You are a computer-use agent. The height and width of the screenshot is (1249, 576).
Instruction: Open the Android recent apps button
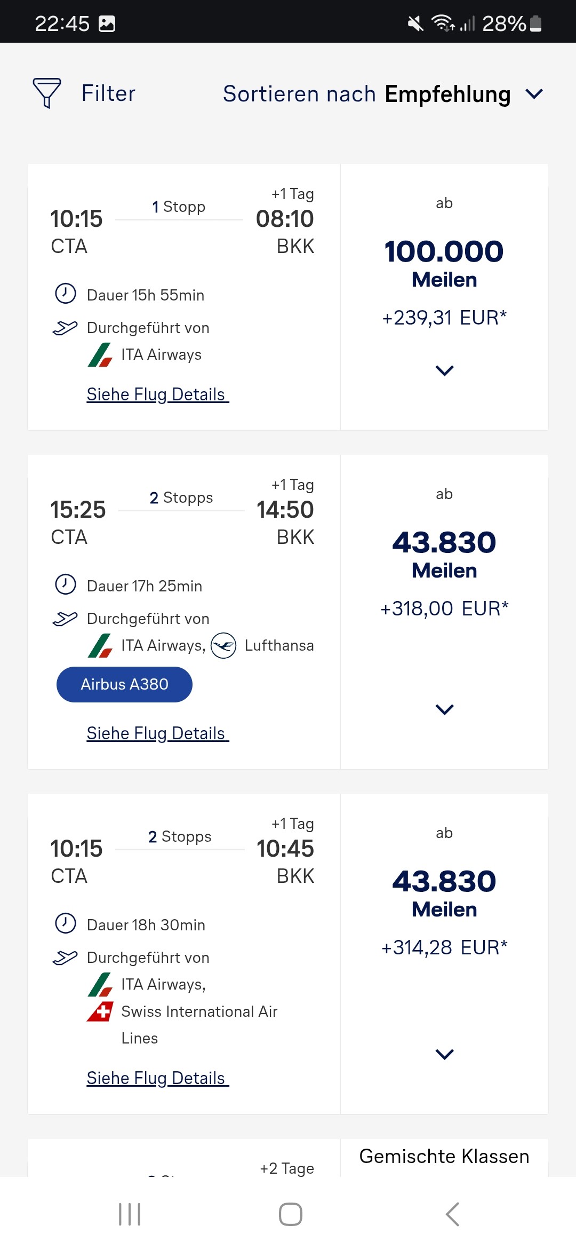130,1214
